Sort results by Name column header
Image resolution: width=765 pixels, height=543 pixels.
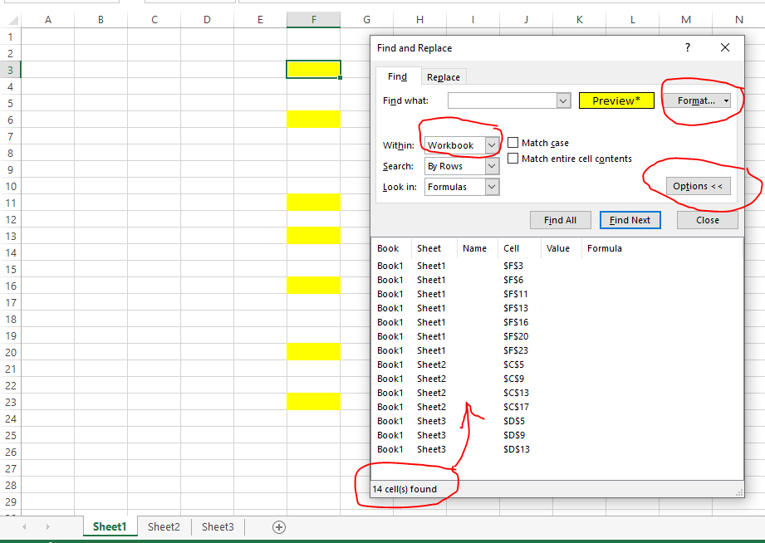click(x=478, y=248)
